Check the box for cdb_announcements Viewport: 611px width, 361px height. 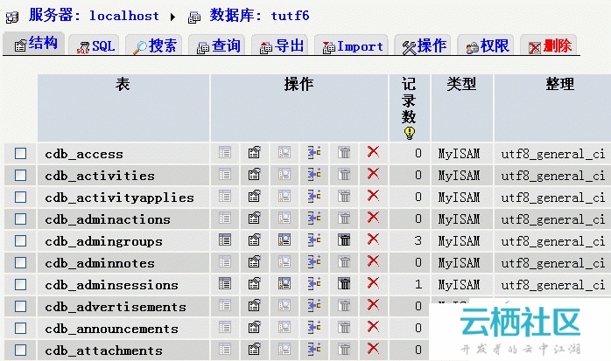pyautogui.click(x=20, y=329)
